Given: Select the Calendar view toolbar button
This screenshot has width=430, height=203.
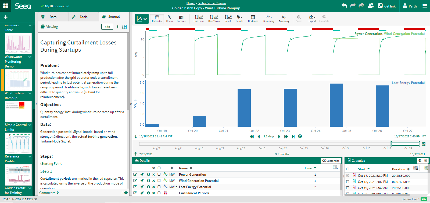Looking at the screenshot, I should point(157,18).
